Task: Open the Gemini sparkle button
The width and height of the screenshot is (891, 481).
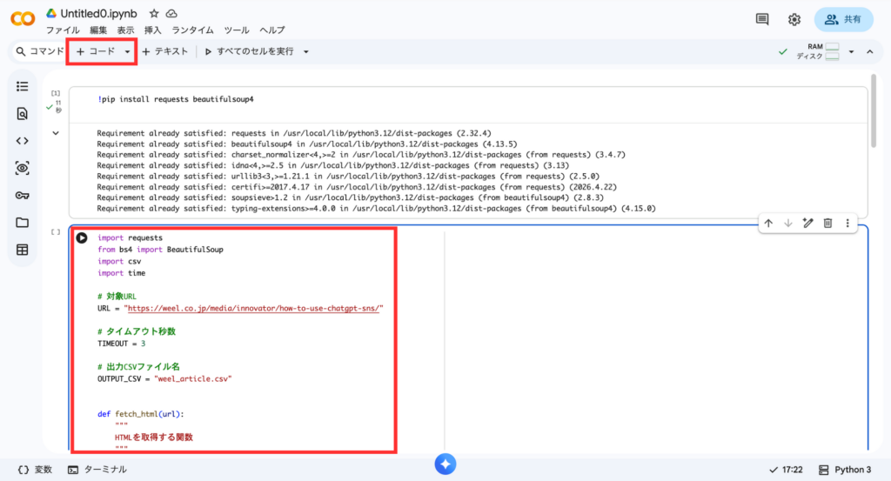Action: [445, 464]
